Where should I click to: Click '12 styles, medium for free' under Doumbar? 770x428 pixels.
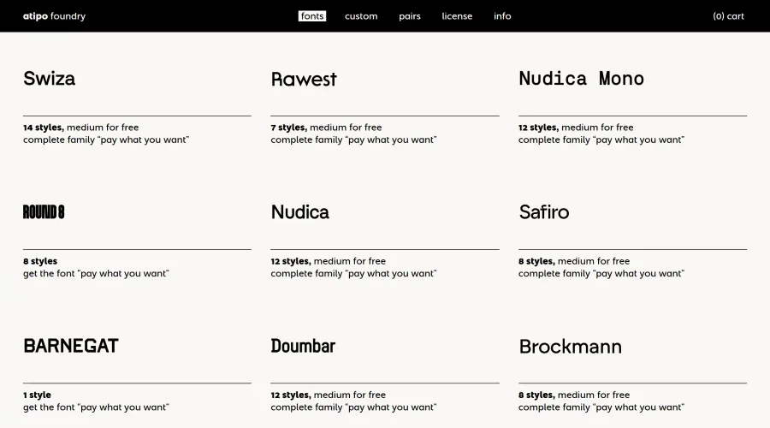point(328,395)
